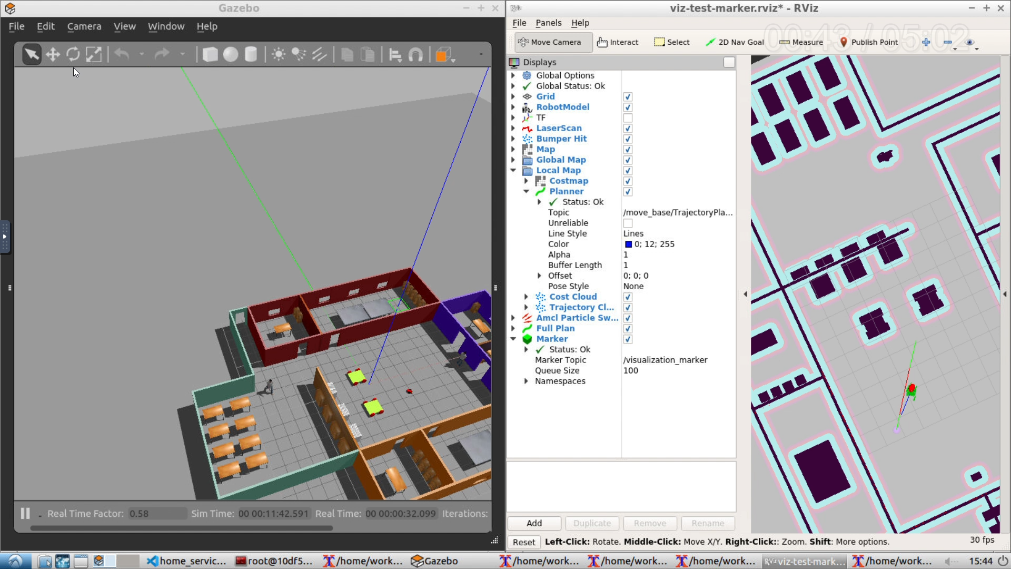Image resolution: width=1011 pixels, height=569 pixels.
Task: Click the Gazebo horizontal scrollbar
Action: coord(182,528)
